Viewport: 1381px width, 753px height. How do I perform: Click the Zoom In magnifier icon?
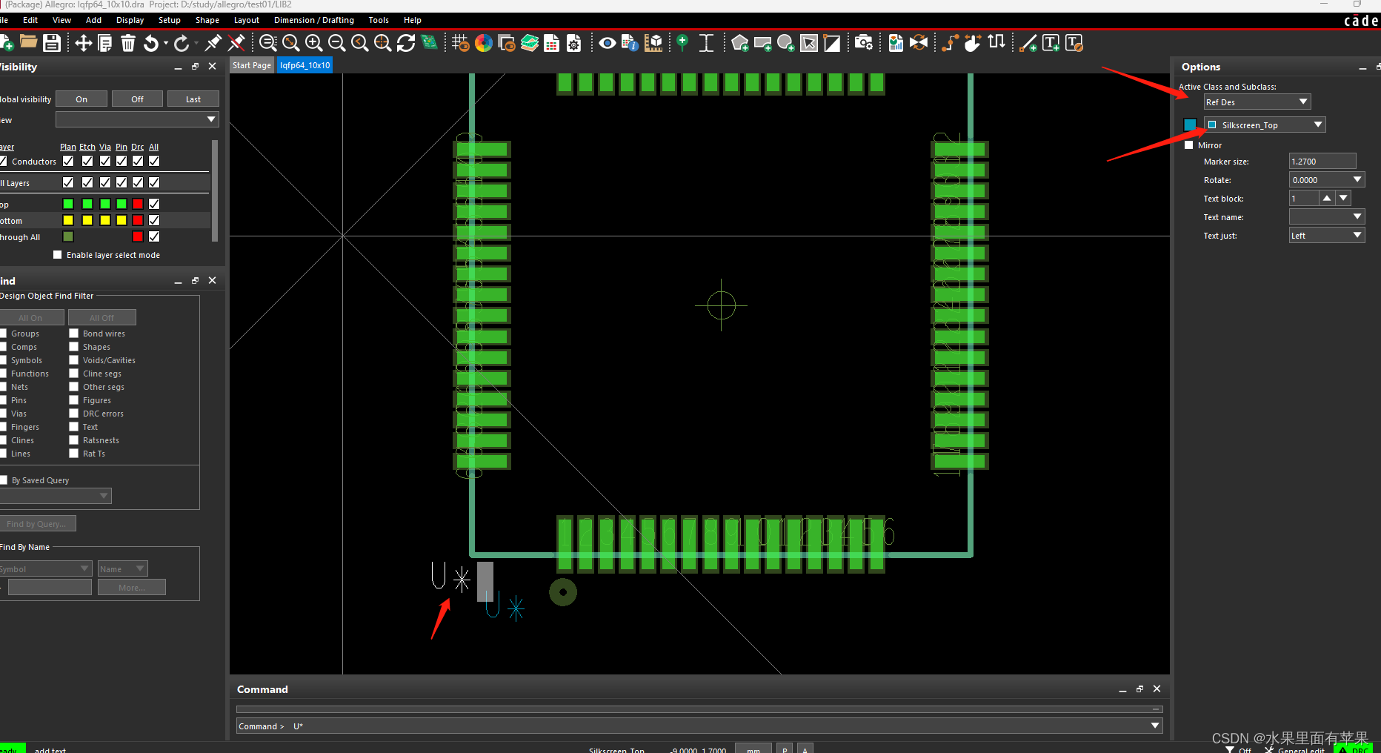(313, 43)
